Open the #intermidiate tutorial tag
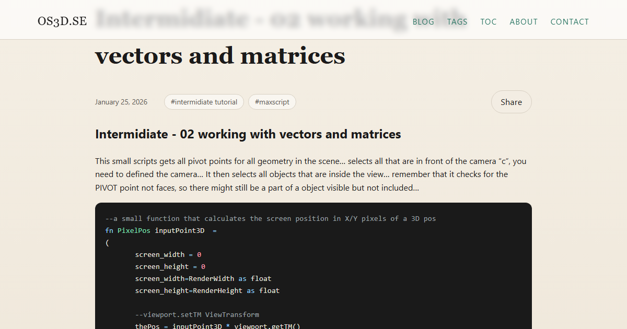Viewport: 627px width, 329px height. click(204, 101)
